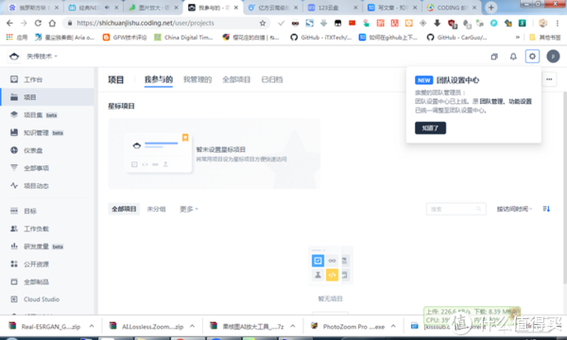The image size is (567, 340).
Task: Switch to 我参与的 tab
Action: 159,79
